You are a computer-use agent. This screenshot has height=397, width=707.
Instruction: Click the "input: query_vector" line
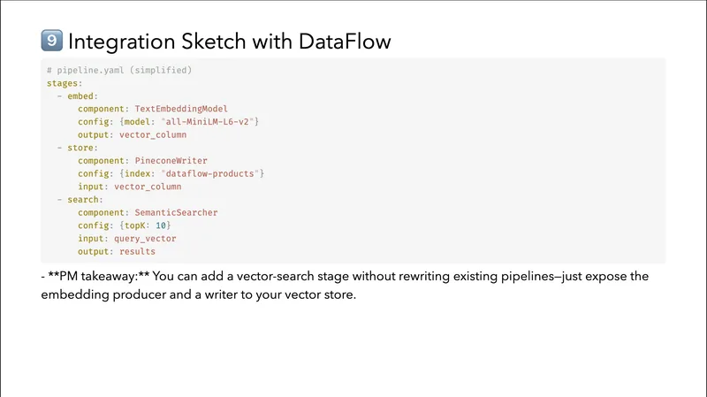tap(126, 239)
